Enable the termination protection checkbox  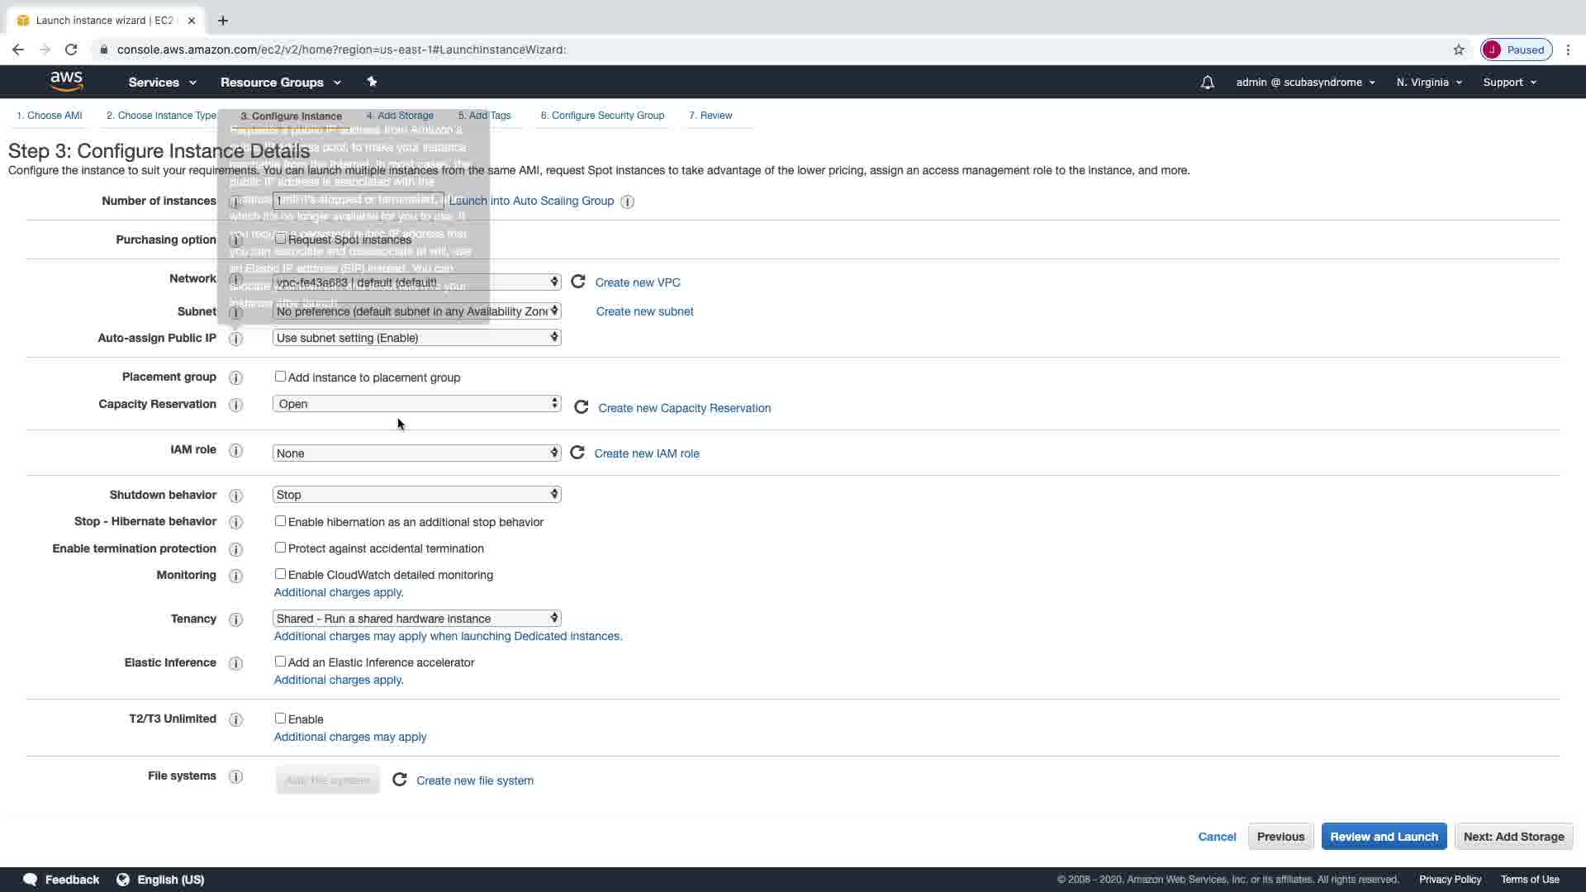[x=281, y=548]
